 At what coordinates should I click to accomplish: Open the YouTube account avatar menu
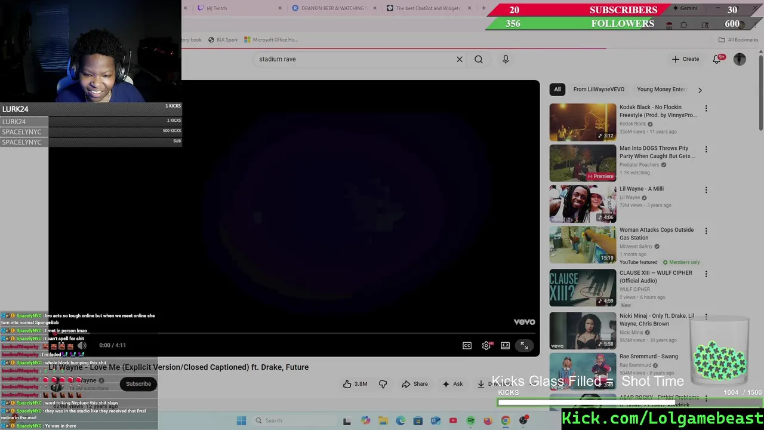[x=740, y=59]
